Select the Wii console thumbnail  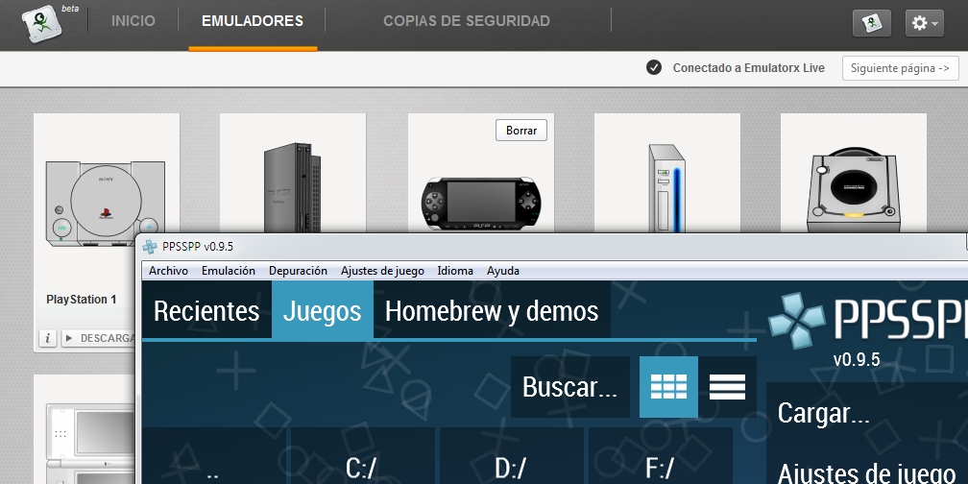click(666, 188)
